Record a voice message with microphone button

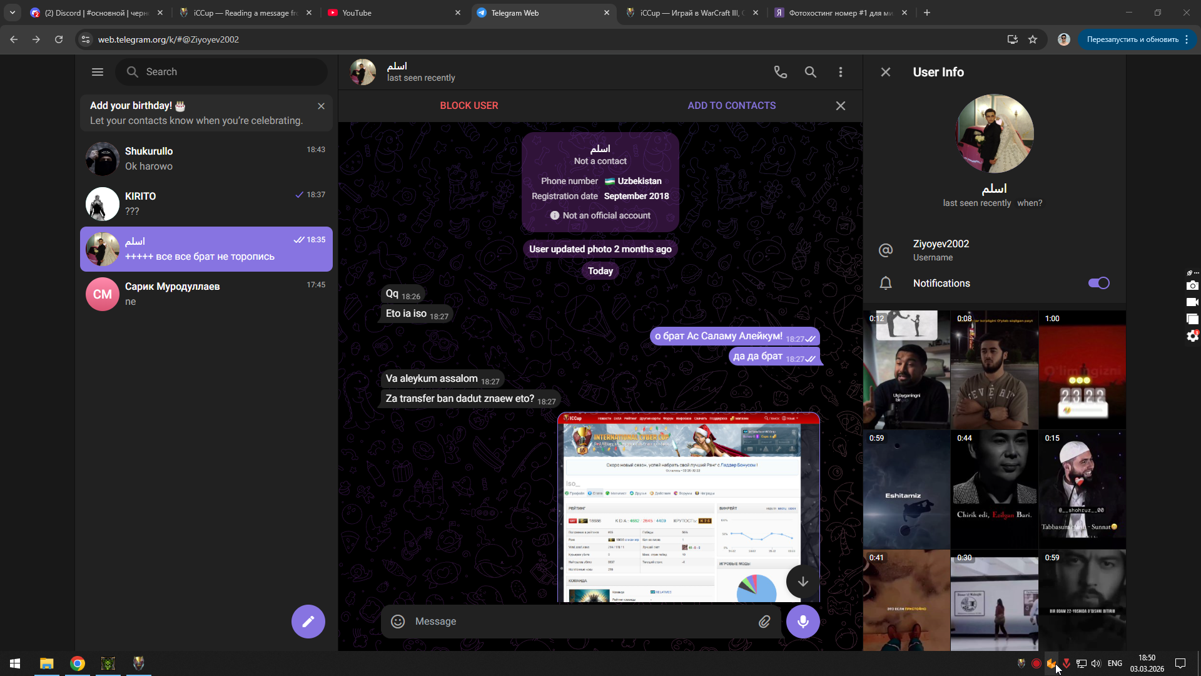coord(803,621)
